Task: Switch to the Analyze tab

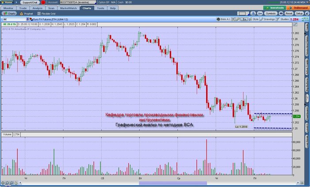Action: pyautogui.click(x=37, y=8)
